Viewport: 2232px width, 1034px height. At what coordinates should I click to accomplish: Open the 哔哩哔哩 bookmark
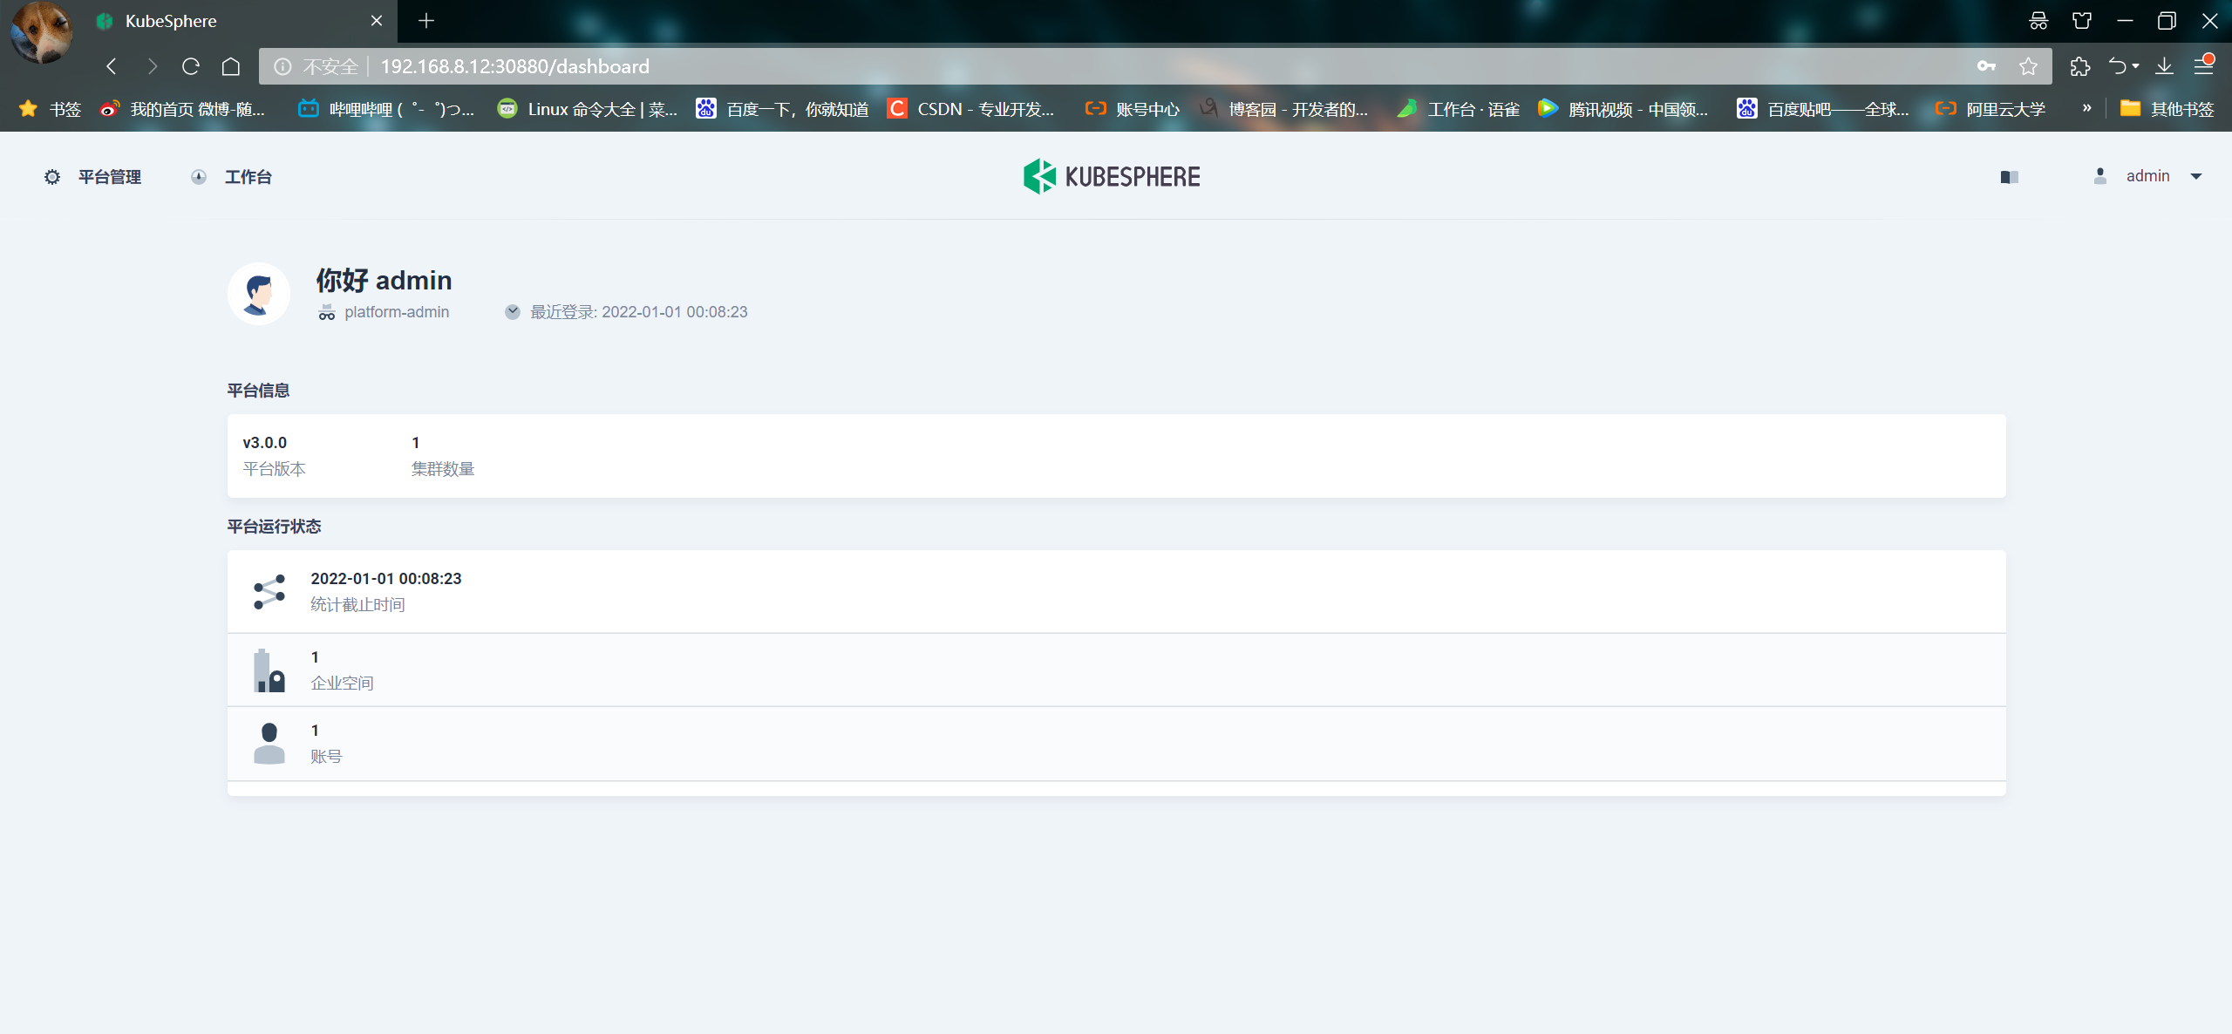pyautogui.click(x=386, y=109)
